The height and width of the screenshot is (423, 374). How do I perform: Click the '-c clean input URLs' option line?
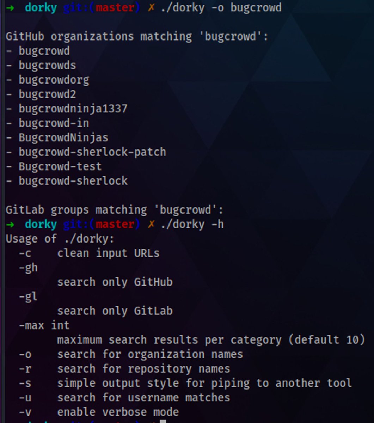click(x=89, y=253)
